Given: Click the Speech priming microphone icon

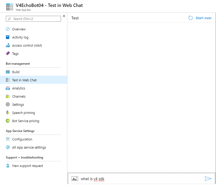Looking at the screenshot, I should pos(8,113).
